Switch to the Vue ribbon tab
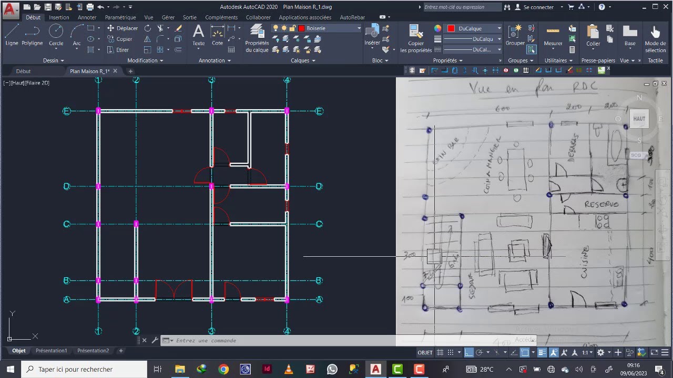Screen dimensions: 673x378 (149, 17)
